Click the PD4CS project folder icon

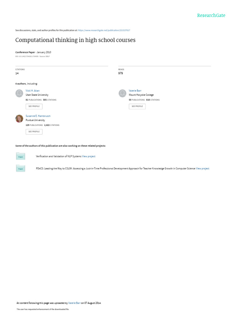[x=20, y=168]
